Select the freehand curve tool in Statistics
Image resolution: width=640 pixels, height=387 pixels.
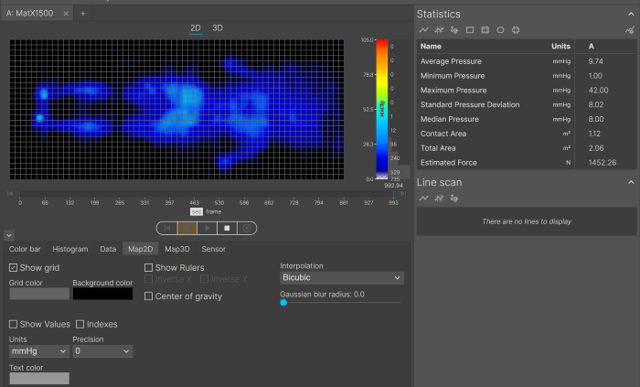[x=453, y=30]
